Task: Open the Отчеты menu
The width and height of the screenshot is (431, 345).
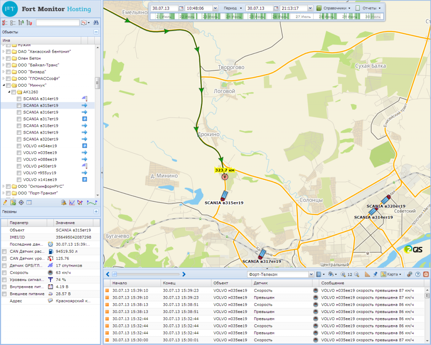Action: [368, 8]
